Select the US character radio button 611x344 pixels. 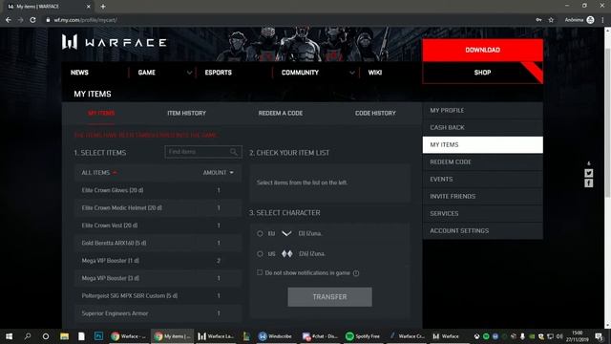tap(260, 254)
